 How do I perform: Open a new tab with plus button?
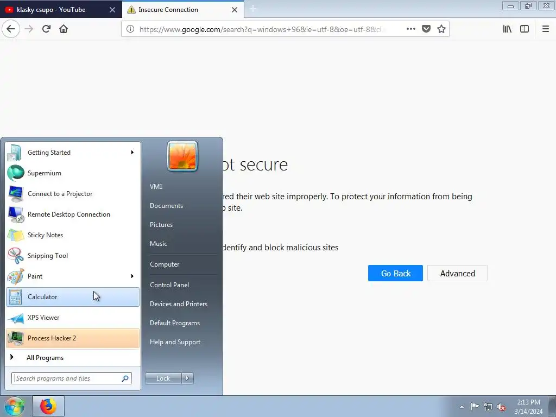[253, 9]
